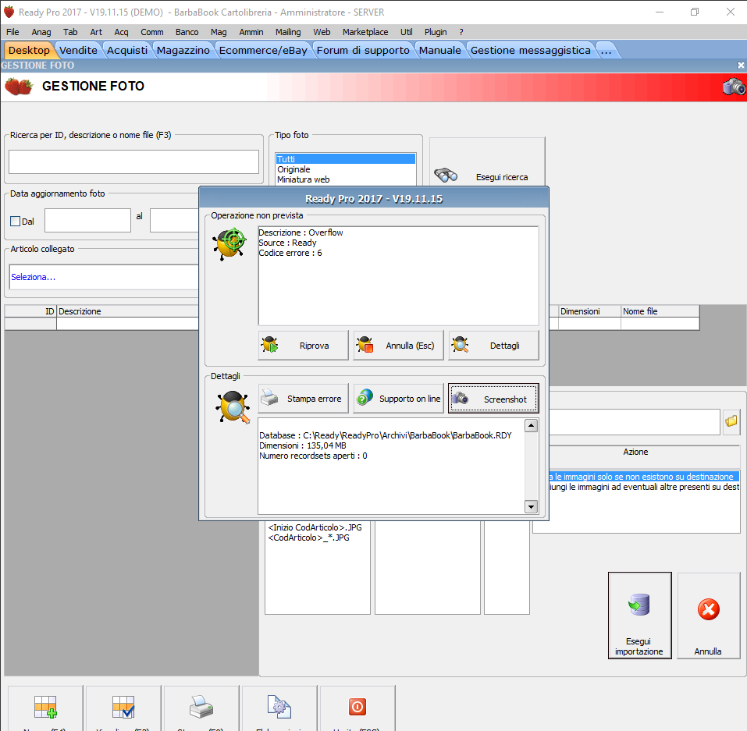Click the search by ID or description field
Screen dimensions: 747x731
click(133, 162)
